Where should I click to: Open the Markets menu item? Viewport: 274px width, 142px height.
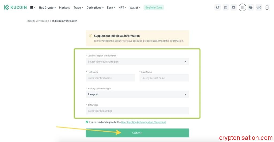[x=64, y=7]
